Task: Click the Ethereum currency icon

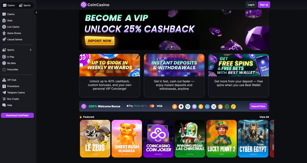Action: pyautogui.click(x=181, y=106)
